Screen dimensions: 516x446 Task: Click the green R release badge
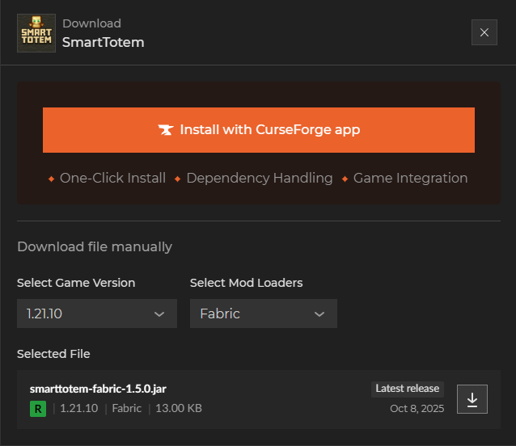point(38,409)
